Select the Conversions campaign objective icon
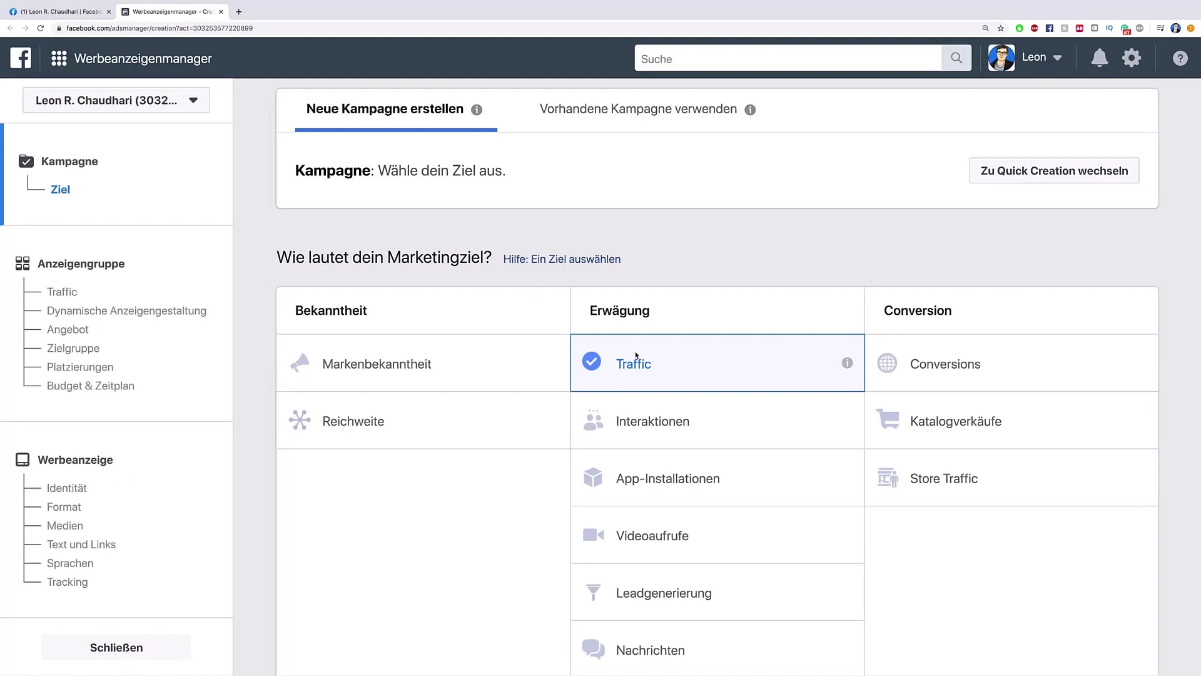Viewport: 1201px width, 676px height. [x=887, y=363]
